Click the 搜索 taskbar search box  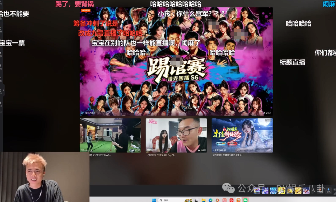175,200
